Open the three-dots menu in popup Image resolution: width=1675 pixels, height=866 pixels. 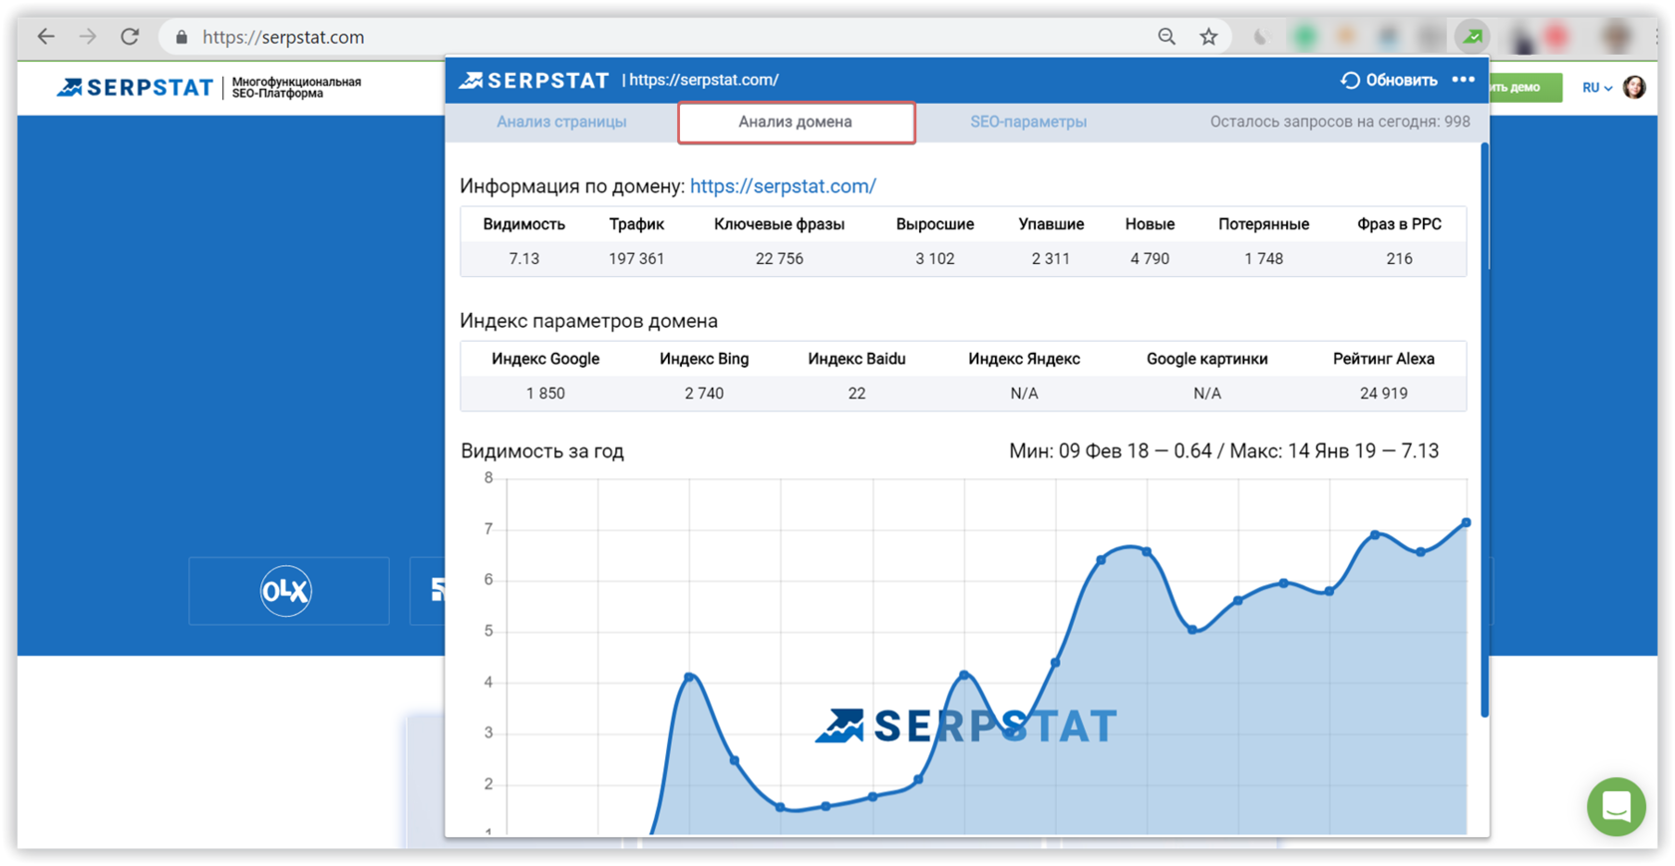point(1463,80)
